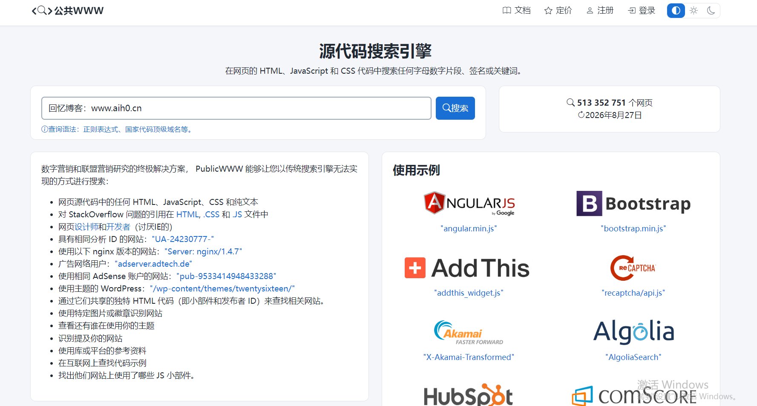Image resolution: width=757 pixels, height=406 pixels.
Task: Search example "bootstrap.min.js"
Action: tap(633, 229)
